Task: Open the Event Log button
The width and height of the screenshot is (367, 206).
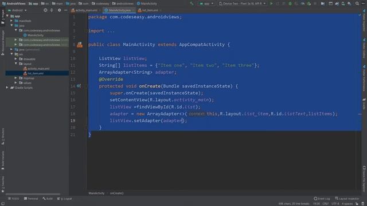Action: pos(322,199)
